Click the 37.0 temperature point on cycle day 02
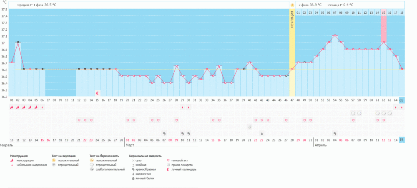 click(x=18, y=42)
